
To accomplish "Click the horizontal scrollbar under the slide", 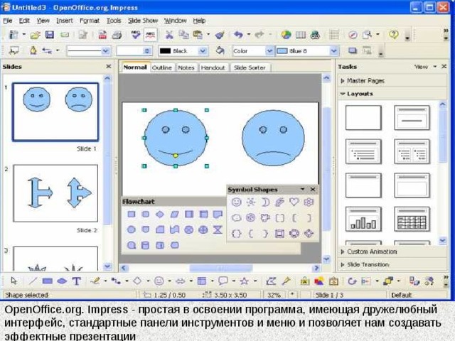I will tap(220, 268).
